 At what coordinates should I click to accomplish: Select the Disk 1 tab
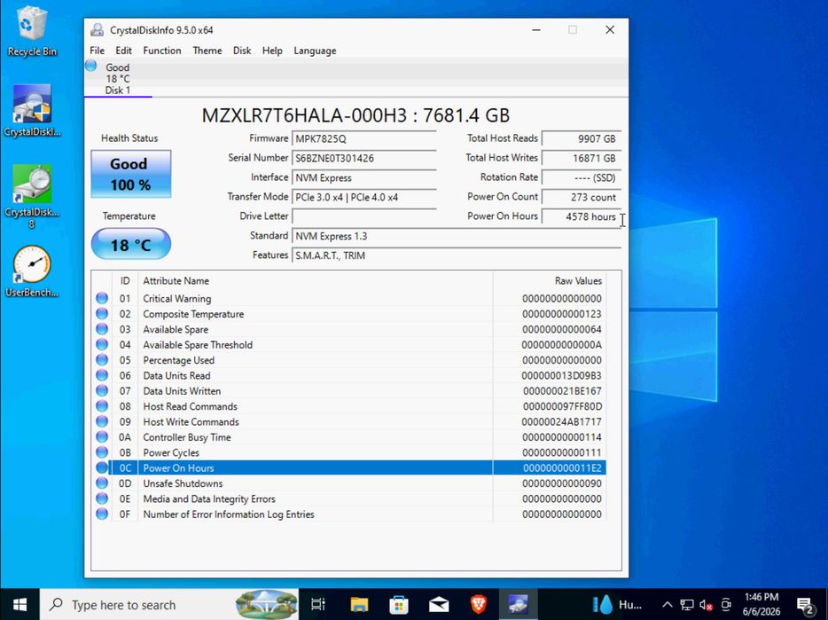118,79
